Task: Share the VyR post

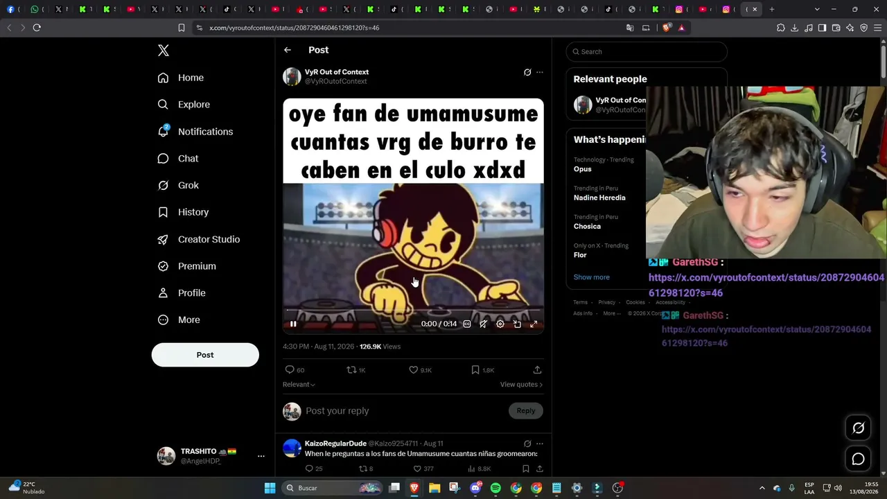Action: click(x=537, y=370)
